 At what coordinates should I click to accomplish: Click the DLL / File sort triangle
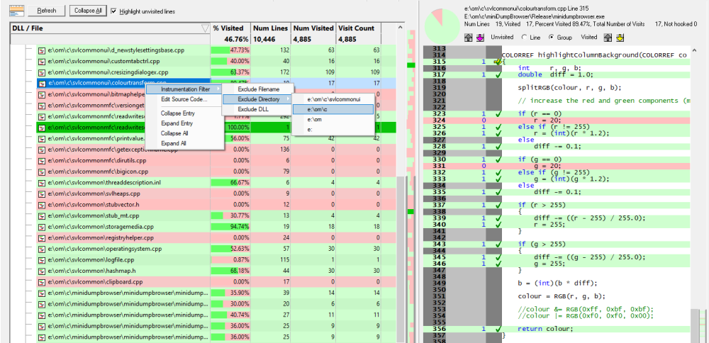coord(205,28)
